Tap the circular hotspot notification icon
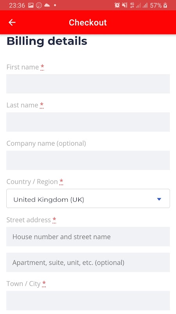176x314 pixels. point(39,5)
